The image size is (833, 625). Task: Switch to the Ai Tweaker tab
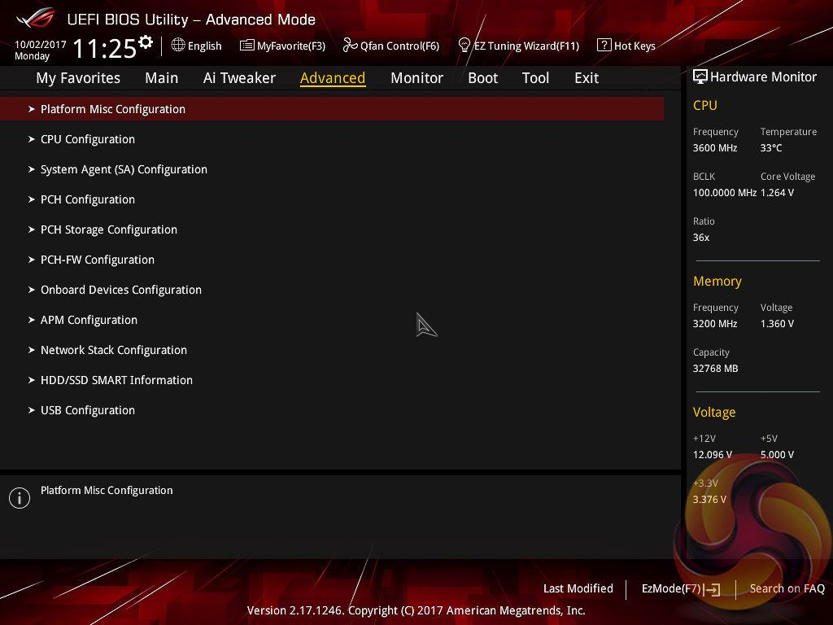tap(239, 78)
